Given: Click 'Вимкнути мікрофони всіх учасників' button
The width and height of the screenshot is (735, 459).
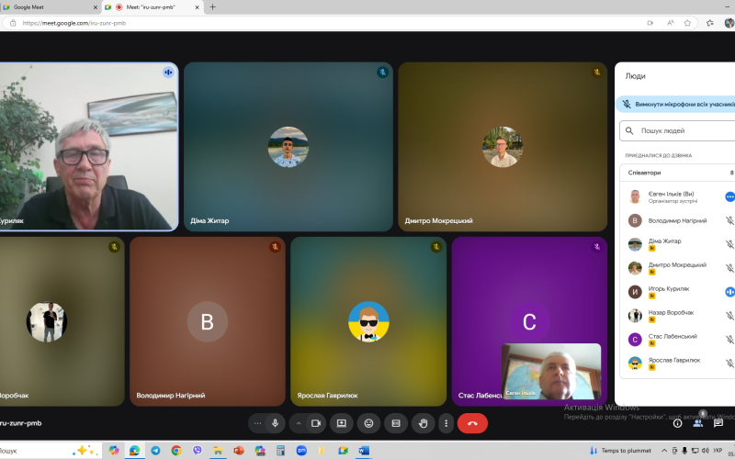Looking at the screenshot, I should 675,105.
